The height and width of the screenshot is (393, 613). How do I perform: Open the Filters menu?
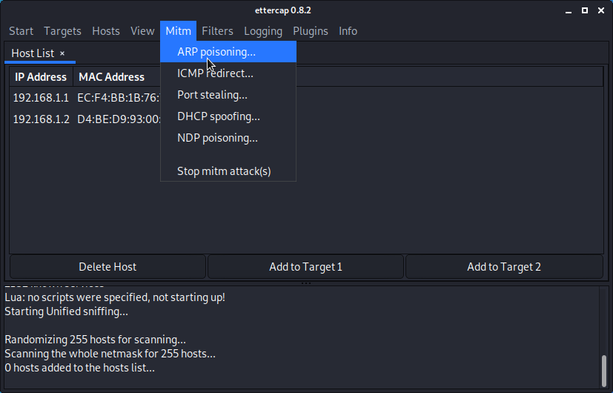point(217,31)
